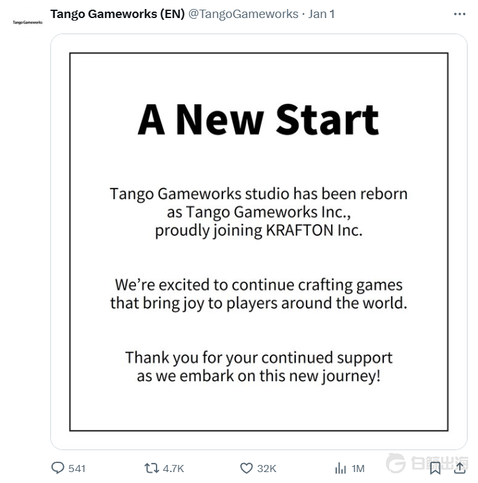Click the Tango Gameworks profile avatar
478x483 pixels.
[x=27, y=23]
